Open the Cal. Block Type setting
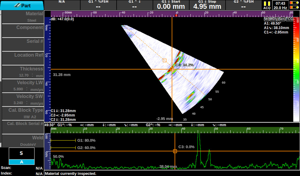 (23, 113)
